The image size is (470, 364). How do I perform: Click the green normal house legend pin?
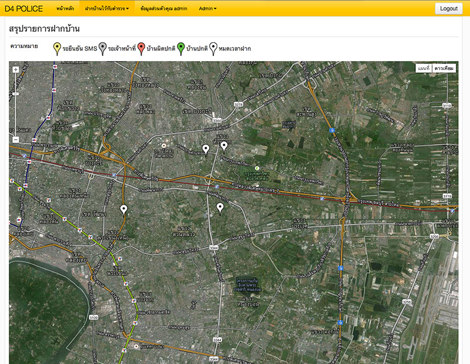(181, 48)
